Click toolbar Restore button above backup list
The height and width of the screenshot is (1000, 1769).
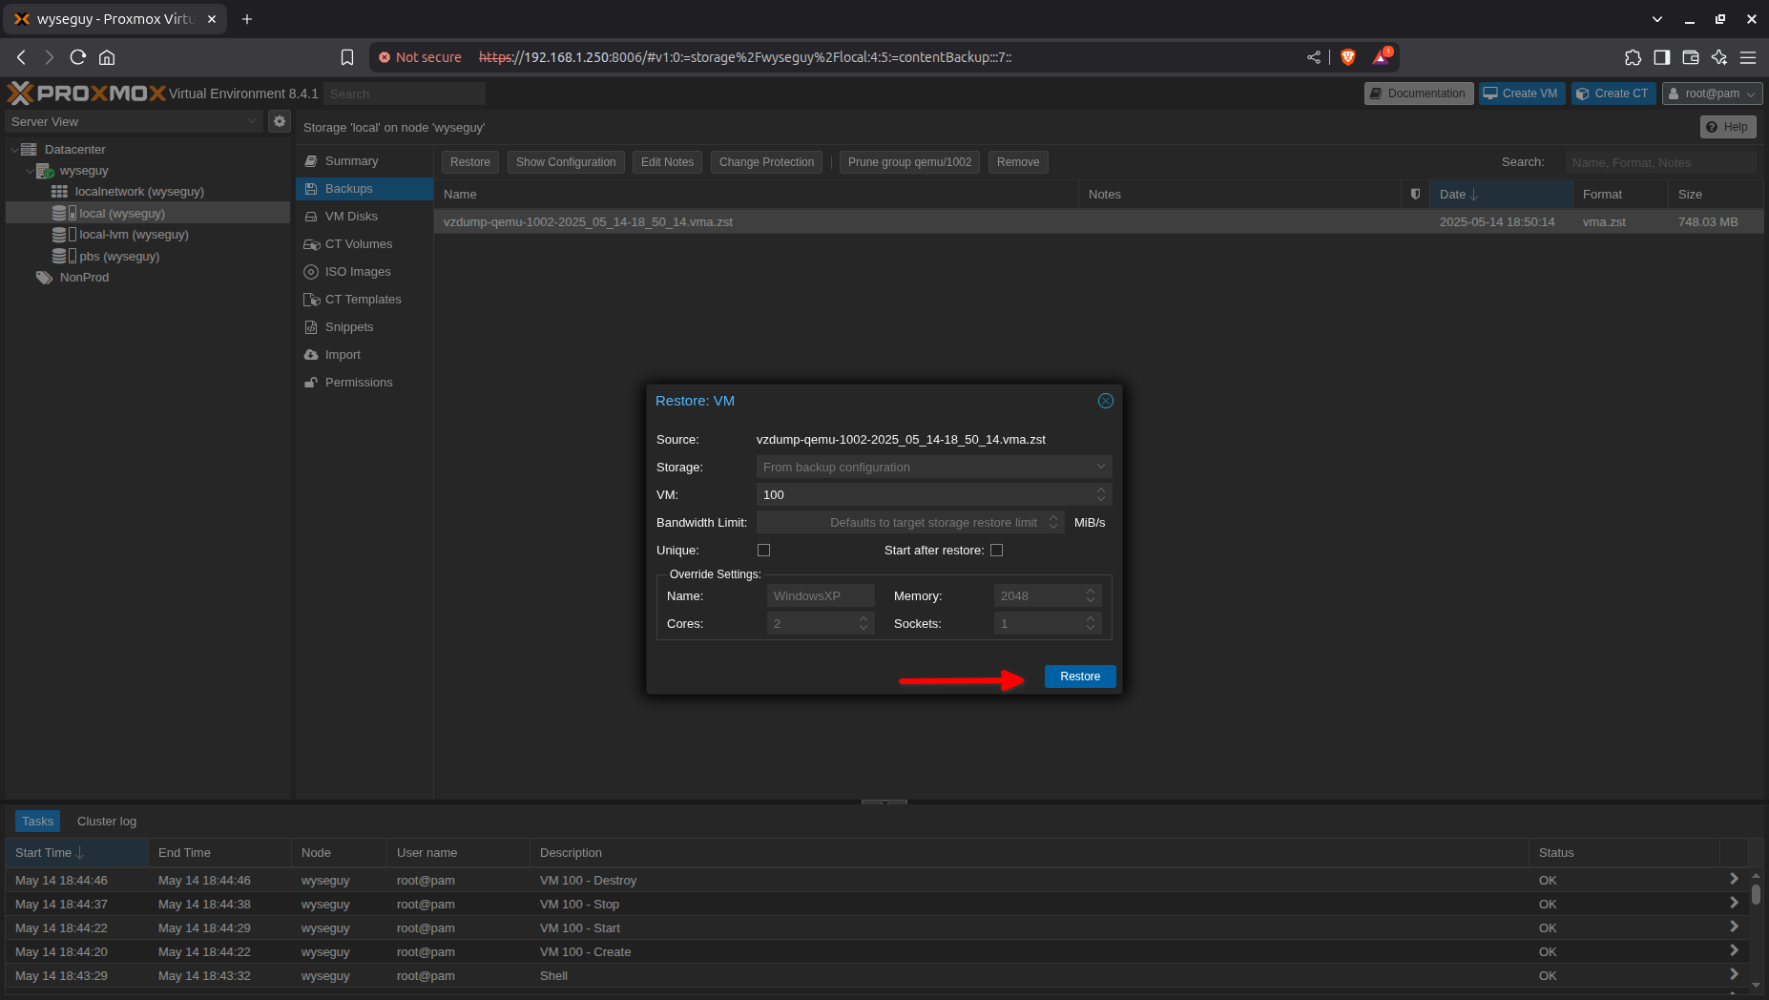pos(470,162)
